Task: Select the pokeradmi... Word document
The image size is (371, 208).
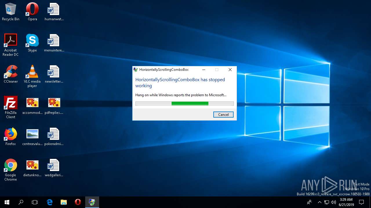Action: [x=54, y=137]
